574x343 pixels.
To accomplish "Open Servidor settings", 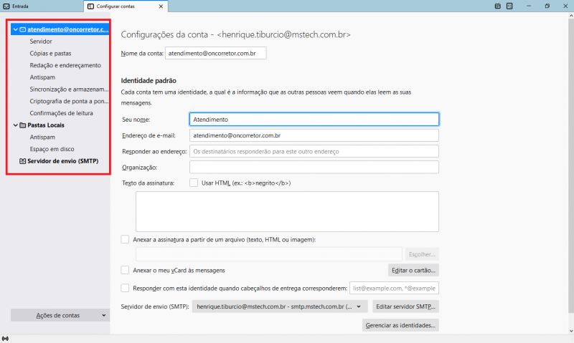I will tap(41, 42).
